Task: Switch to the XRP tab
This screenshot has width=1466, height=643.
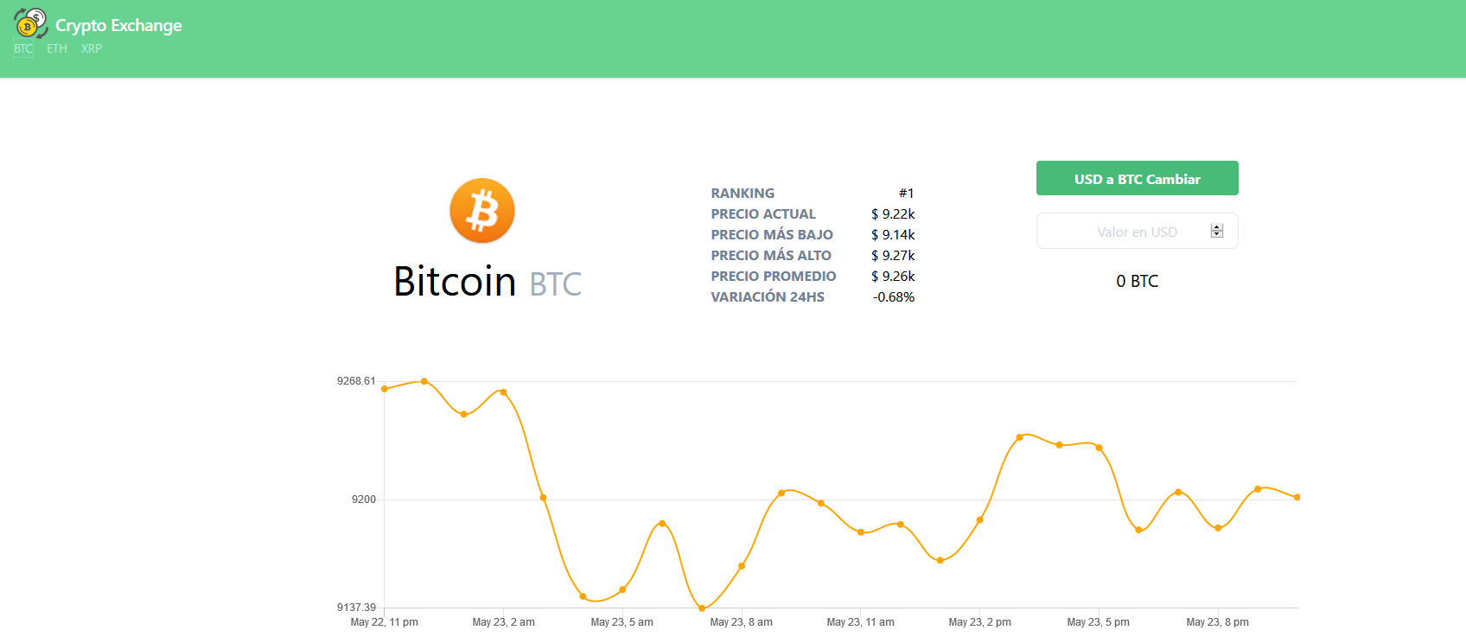Action: (92, 48)
